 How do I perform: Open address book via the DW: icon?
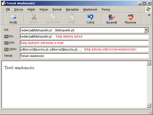click(x=6, y=43)
